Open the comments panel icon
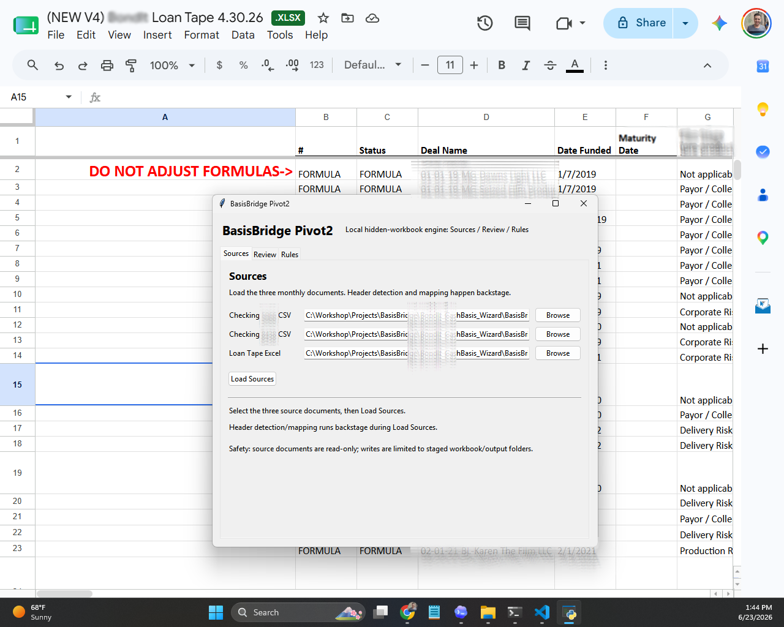The image size is (784, 627). (522, 23)
